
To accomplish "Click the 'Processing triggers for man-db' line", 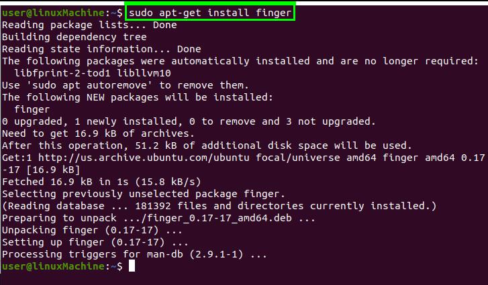I will [134, 254].
